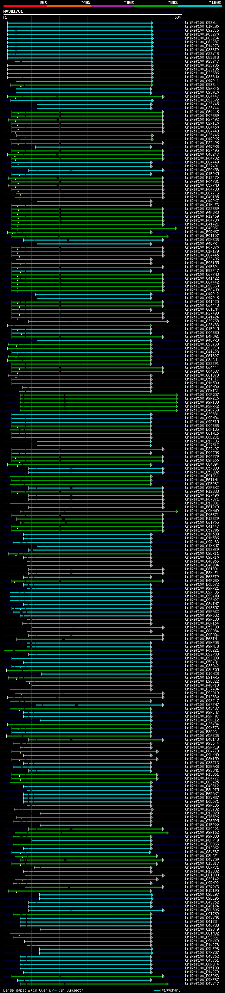Click hit UniRef100_P14273

(202, 46)
